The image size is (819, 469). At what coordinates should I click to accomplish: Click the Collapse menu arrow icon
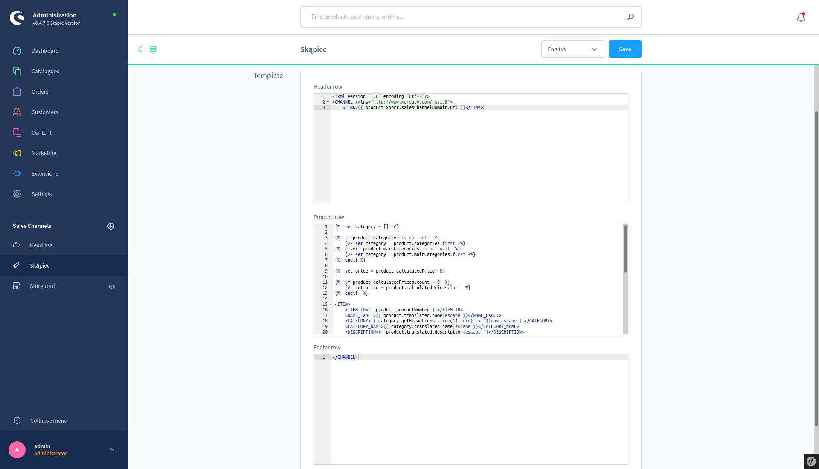click(17, 420)
